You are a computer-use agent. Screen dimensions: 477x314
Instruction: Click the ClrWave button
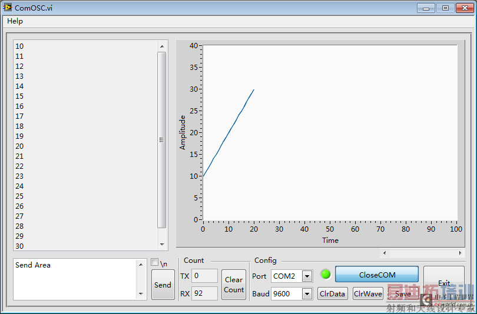point(368,293)
